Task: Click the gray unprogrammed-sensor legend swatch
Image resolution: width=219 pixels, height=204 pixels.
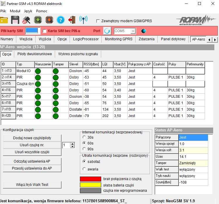Action: pos(90,191)
